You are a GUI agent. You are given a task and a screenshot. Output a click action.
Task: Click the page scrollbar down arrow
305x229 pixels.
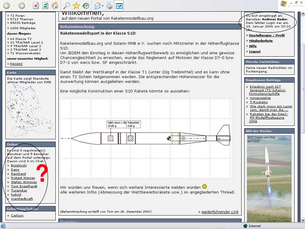pos(303,220)
